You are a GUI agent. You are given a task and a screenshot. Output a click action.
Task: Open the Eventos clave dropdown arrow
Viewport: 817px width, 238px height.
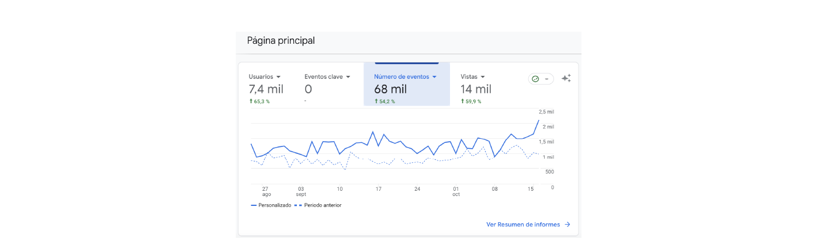pyautogui.click(x=348, y=77)
